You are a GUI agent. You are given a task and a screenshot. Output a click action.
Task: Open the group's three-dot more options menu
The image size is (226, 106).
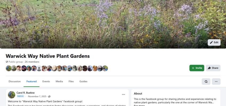[x=216, y=82]
